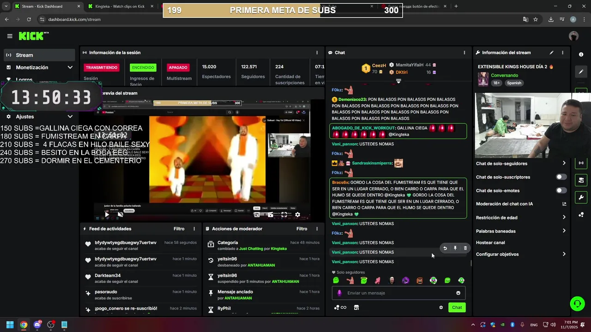Viewport: 591px width, 332px height.
Task: Edit stream info with the pencil icon
Action: [x=551, y=53]
